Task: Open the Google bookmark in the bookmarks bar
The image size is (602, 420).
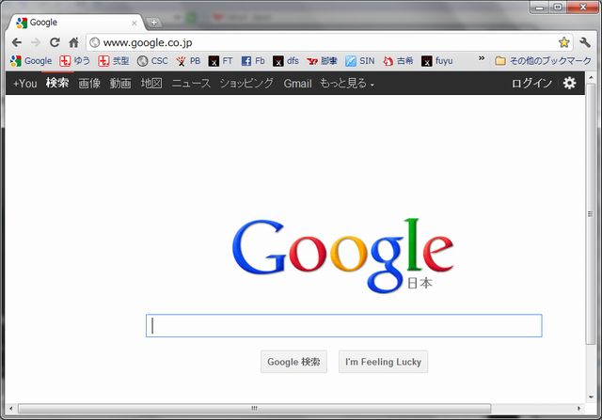Action: pyautogui.click(x=31, y=60)
